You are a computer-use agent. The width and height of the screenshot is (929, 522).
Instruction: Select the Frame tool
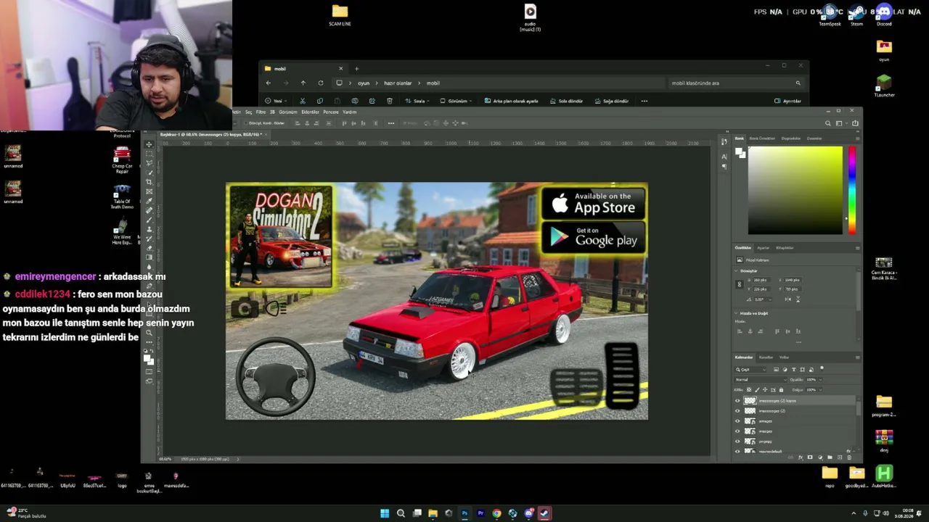click(x=150, y=191)
